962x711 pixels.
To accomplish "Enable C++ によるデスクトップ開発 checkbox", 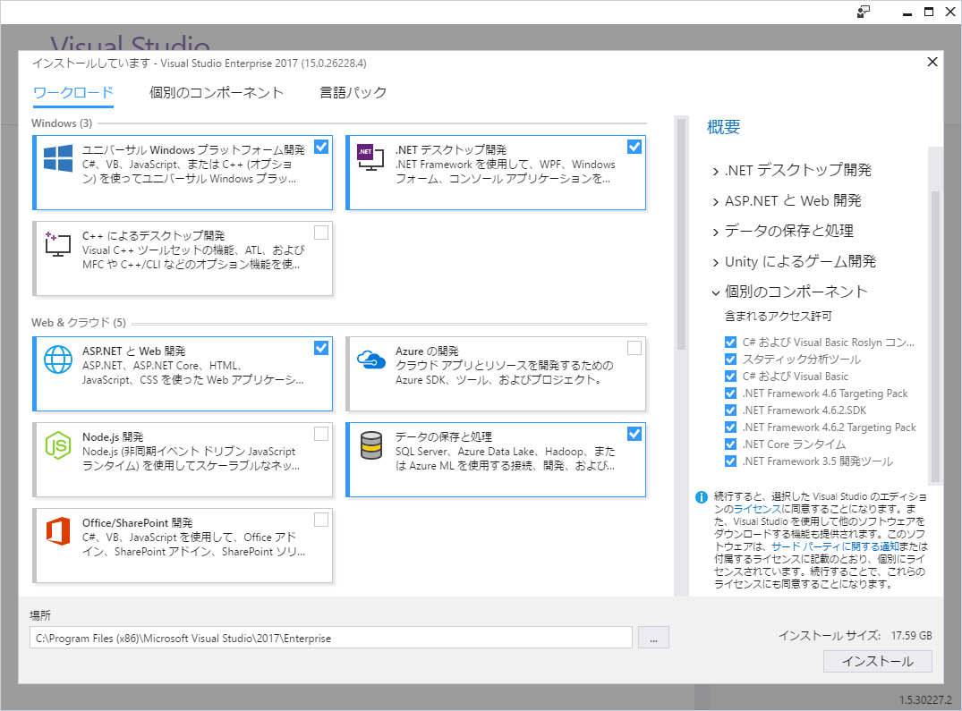I will point(321,233).
